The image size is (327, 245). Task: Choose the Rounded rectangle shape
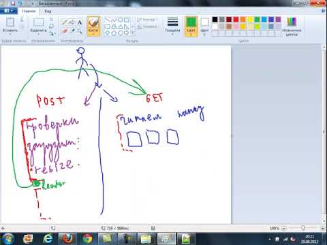click(x=107, y=27)
